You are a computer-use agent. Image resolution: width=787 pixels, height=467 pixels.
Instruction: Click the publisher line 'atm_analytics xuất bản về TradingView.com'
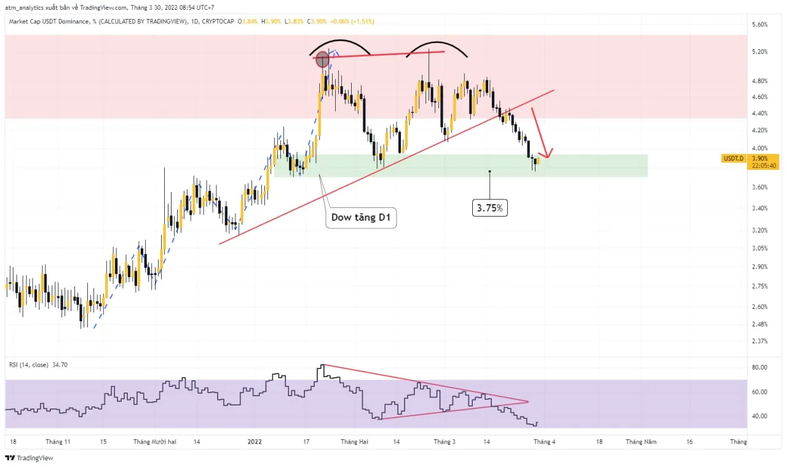pos(66,7)
